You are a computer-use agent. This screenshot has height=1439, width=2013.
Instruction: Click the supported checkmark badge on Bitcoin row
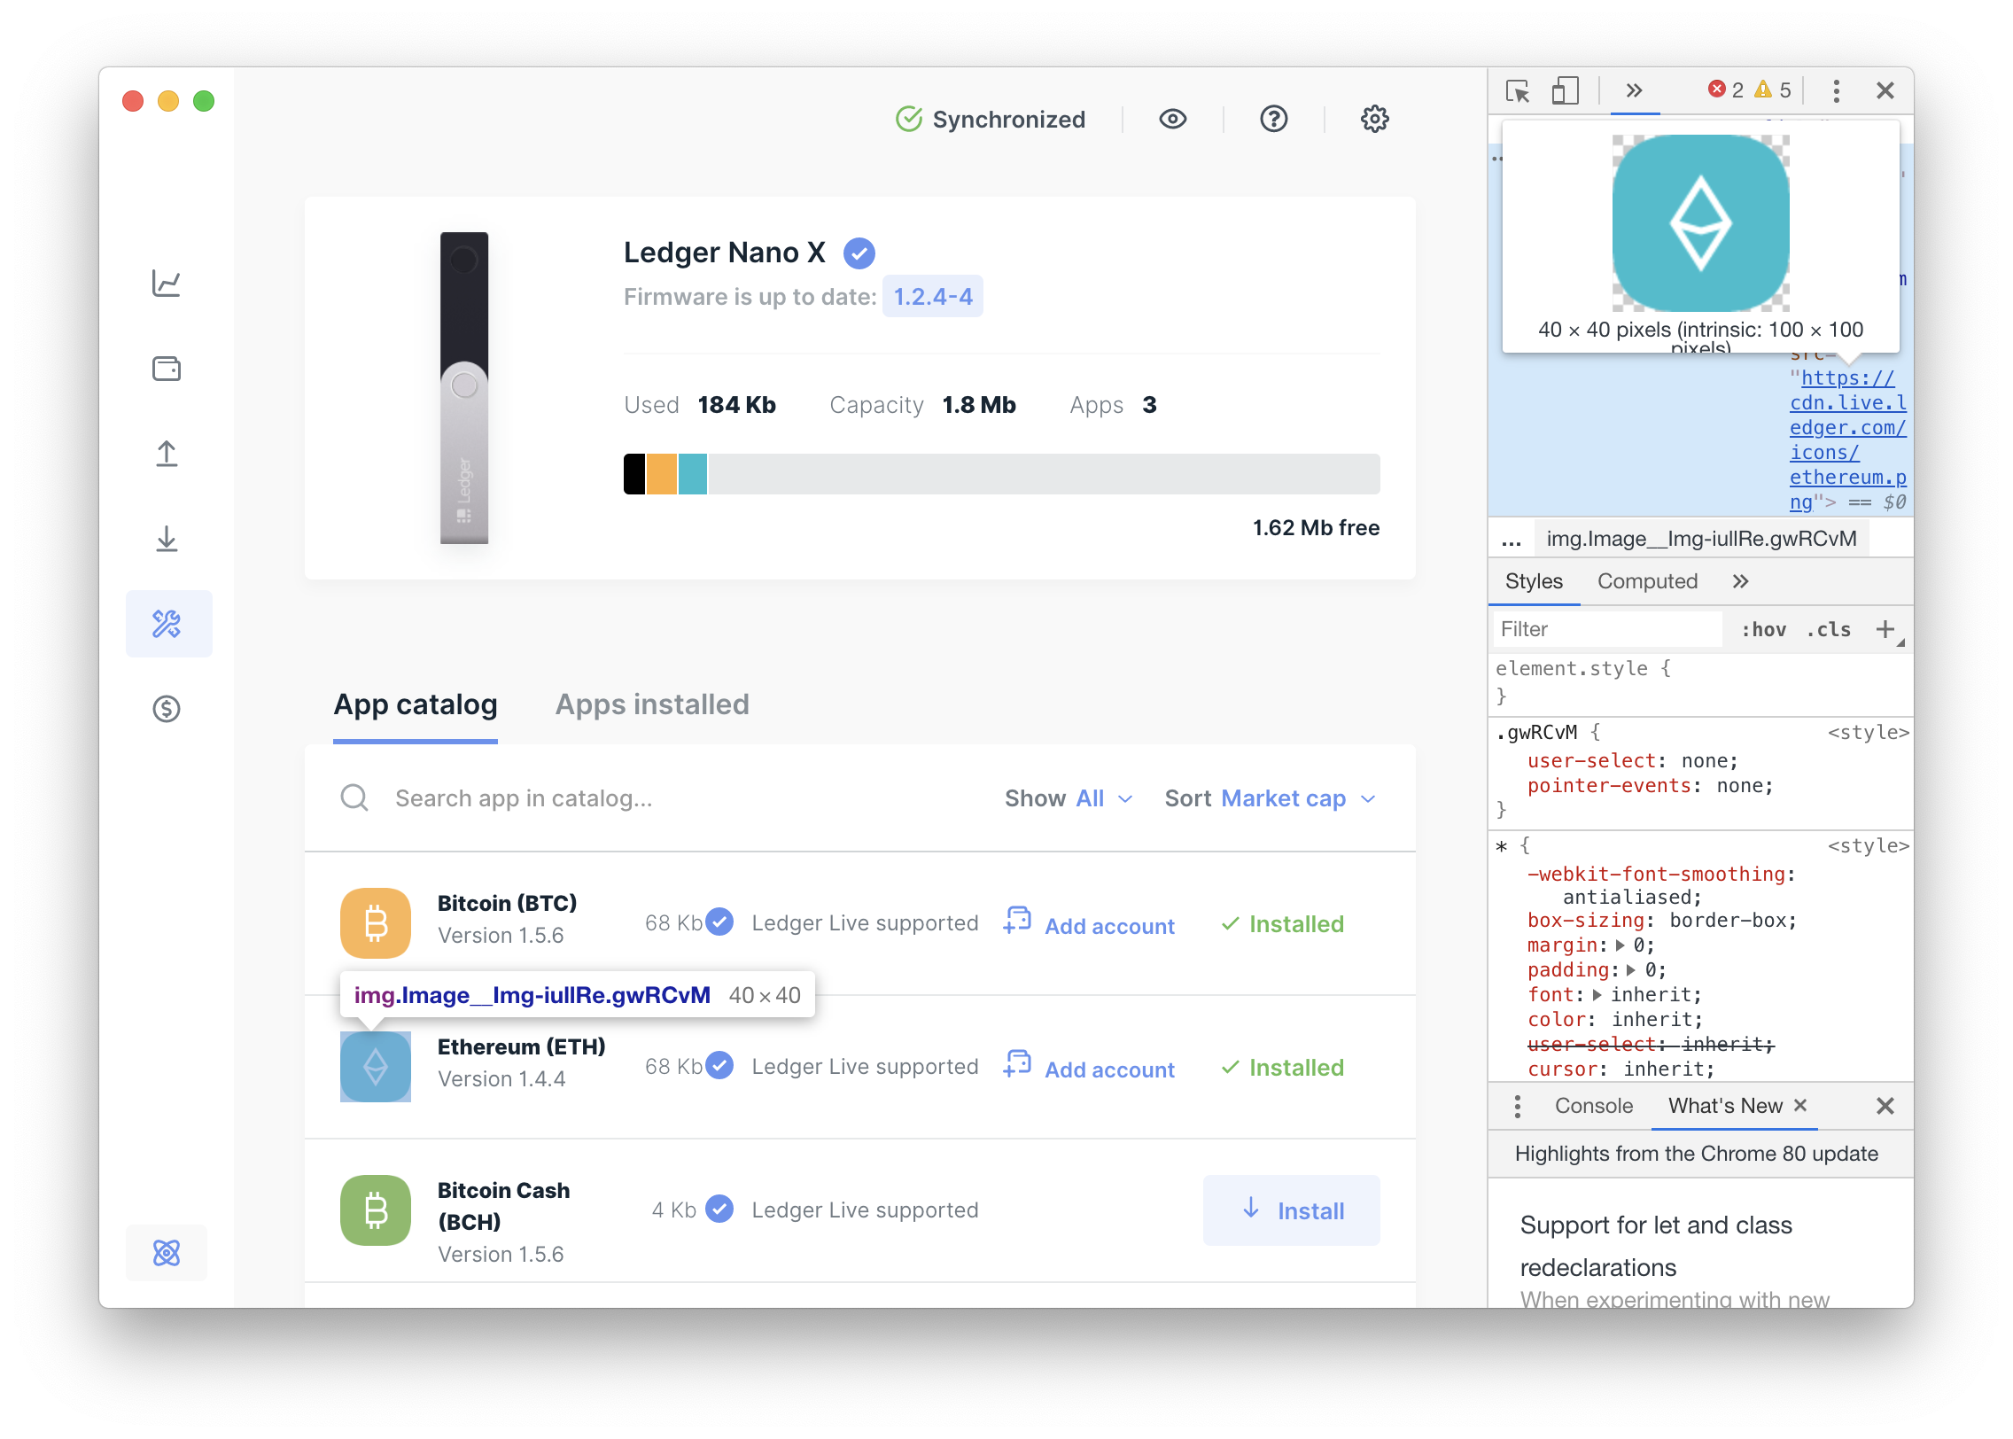719,922
